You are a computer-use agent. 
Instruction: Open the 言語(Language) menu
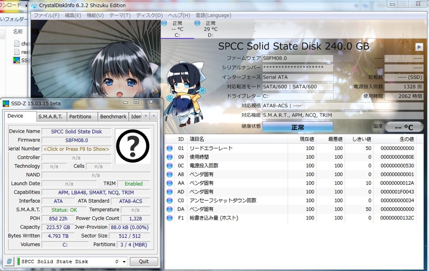pyautogui.click(x=213, y=15)
